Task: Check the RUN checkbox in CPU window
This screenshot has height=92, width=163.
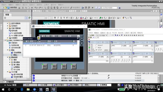Action: 97,48
